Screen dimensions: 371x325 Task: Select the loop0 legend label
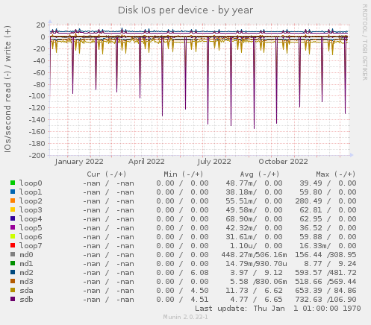click(31, 183)
